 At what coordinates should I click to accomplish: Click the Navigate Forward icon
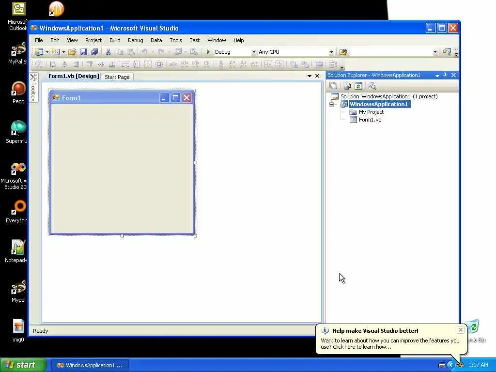pos(194,52)
